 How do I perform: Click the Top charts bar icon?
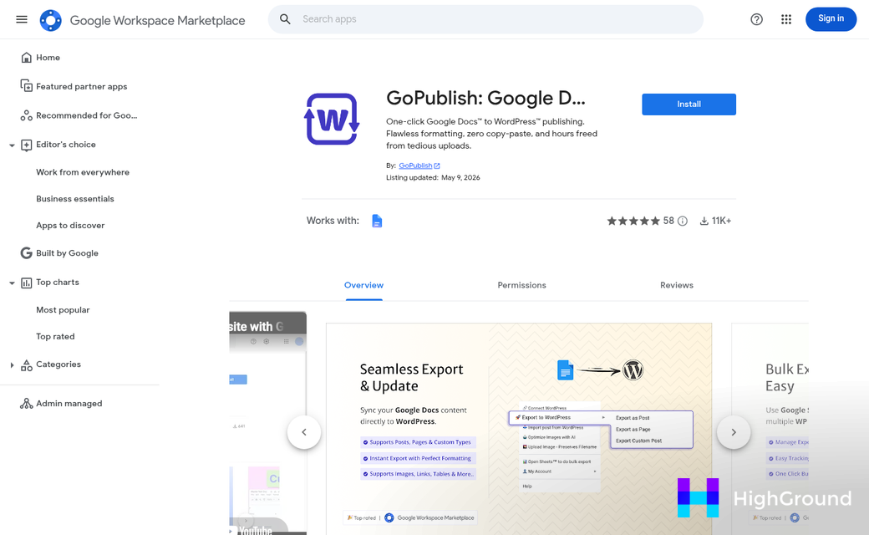pos(26,283)
